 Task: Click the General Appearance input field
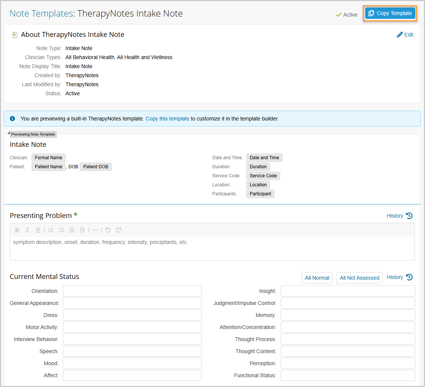132,303
